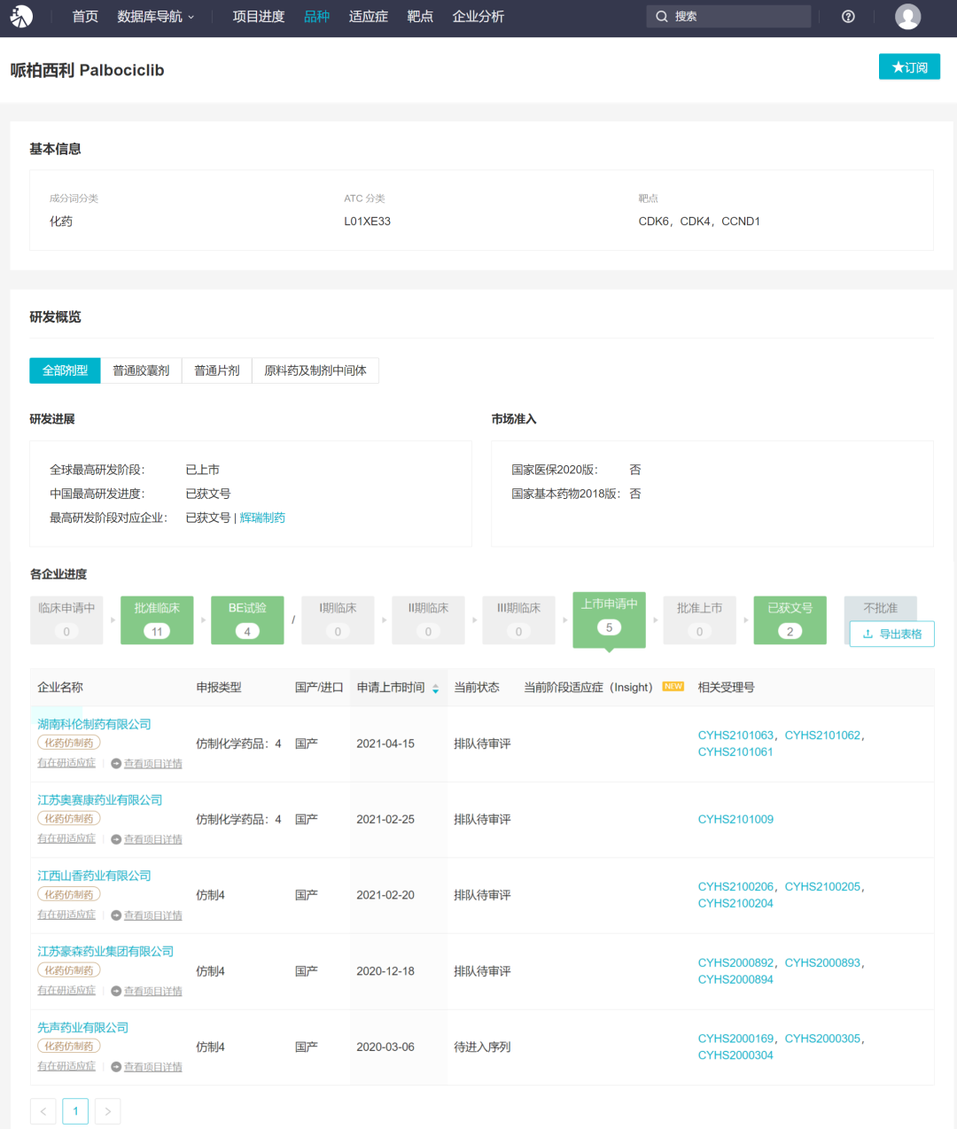Select the II期临床 stage box
The width and height of the screenshot is (957, 1129).
(x=428, y=619)
